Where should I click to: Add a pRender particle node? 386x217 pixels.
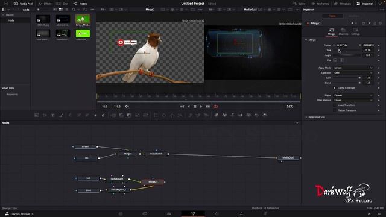[206, 115]
